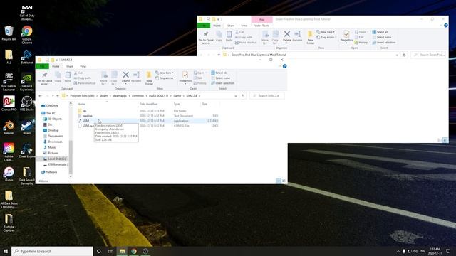Click Properties in the tutorial window ribbon
Viewport: 456px width, 256px height.
pyautogui.click(x=346, y=37)
